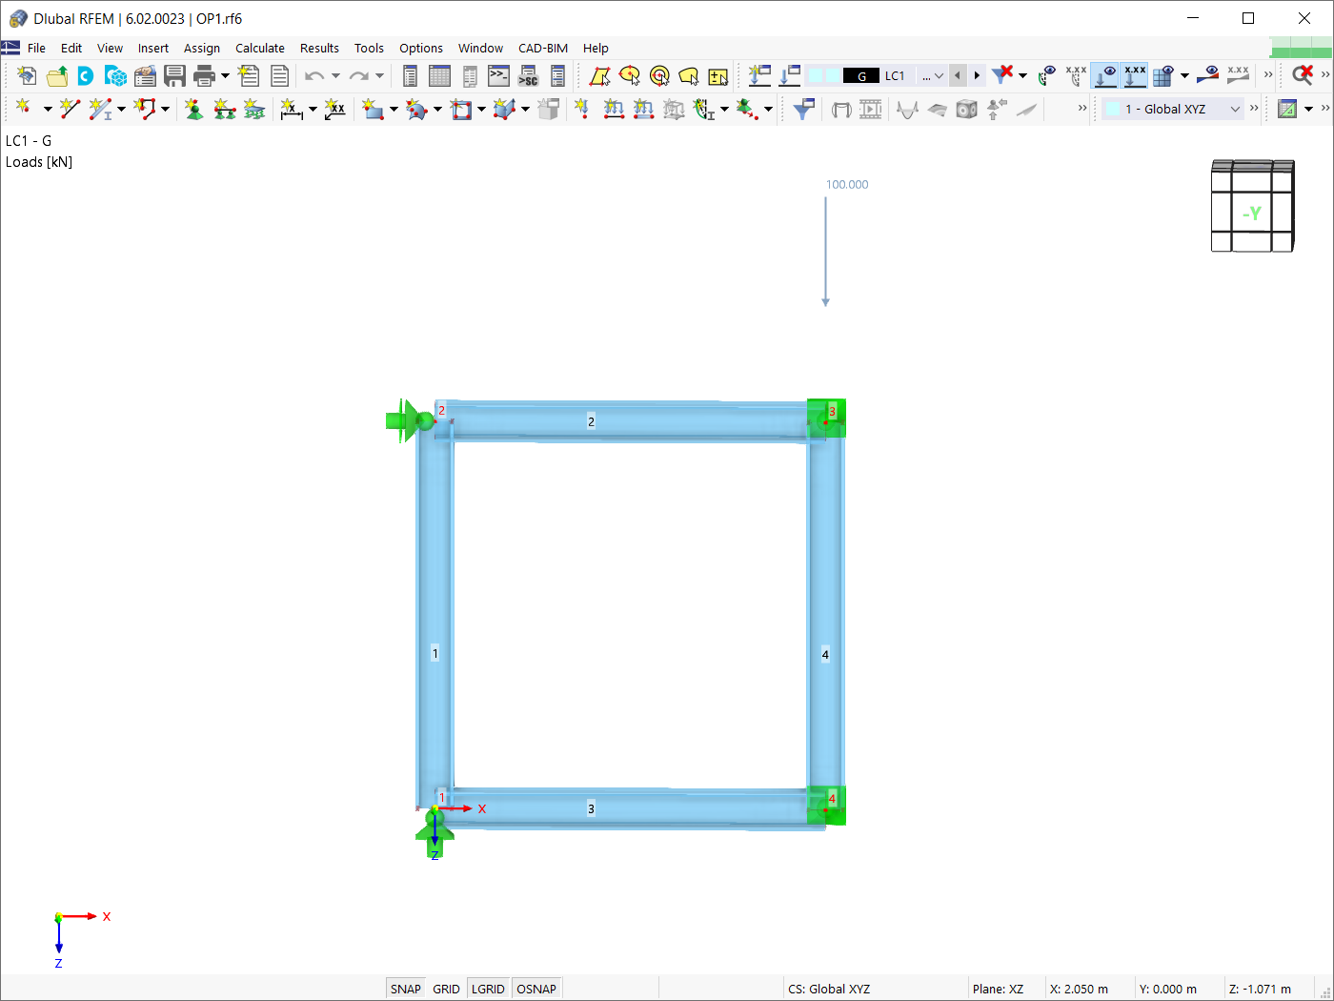The image size is (1334, 1001).
Task: Toggle show results eye icon
Action: point(1208,75)
